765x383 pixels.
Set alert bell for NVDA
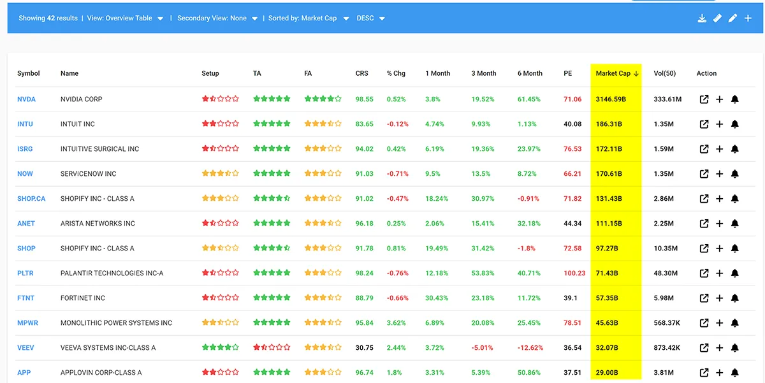pos(734,99)
